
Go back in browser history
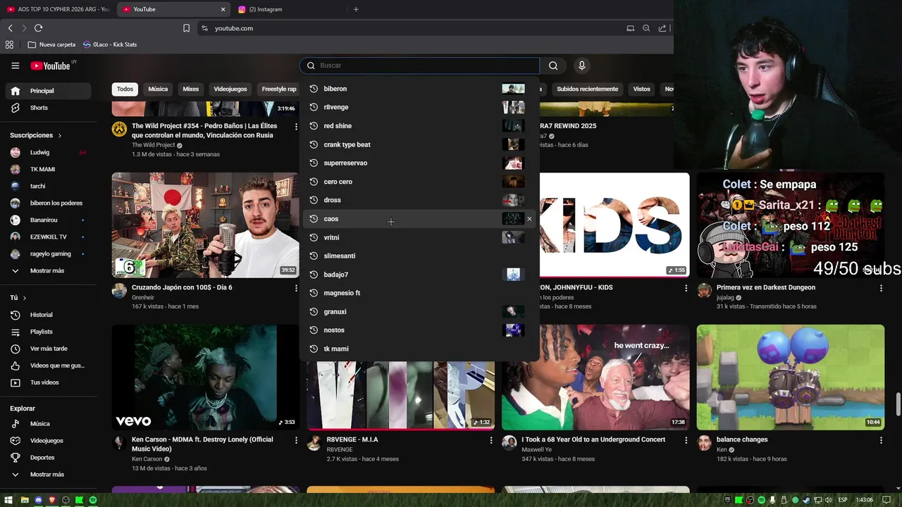(10, 28)
